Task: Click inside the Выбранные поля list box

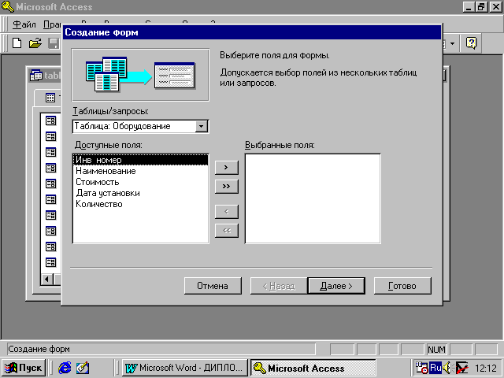Action: click(x=313, y=198)
